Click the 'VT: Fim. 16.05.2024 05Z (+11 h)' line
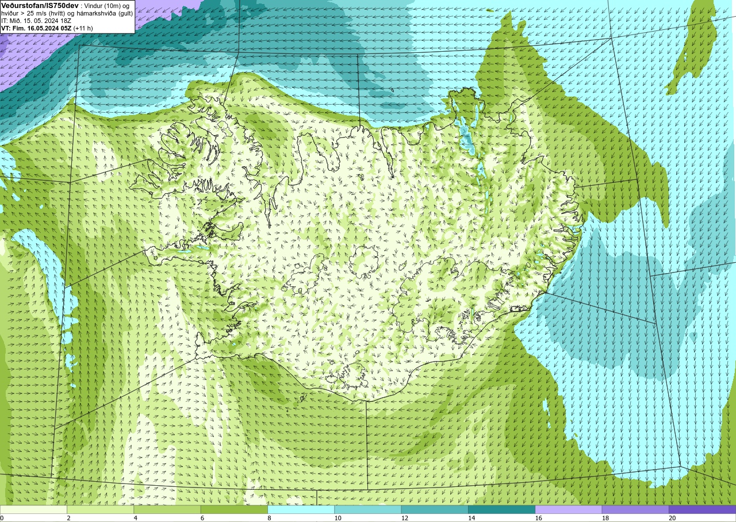The image size is (736, 522). pos(47,28)
